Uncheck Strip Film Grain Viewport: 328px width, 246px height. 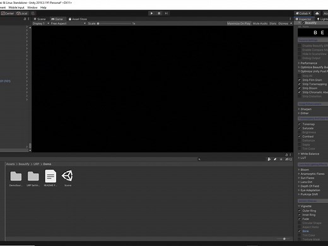click(299, 80)
